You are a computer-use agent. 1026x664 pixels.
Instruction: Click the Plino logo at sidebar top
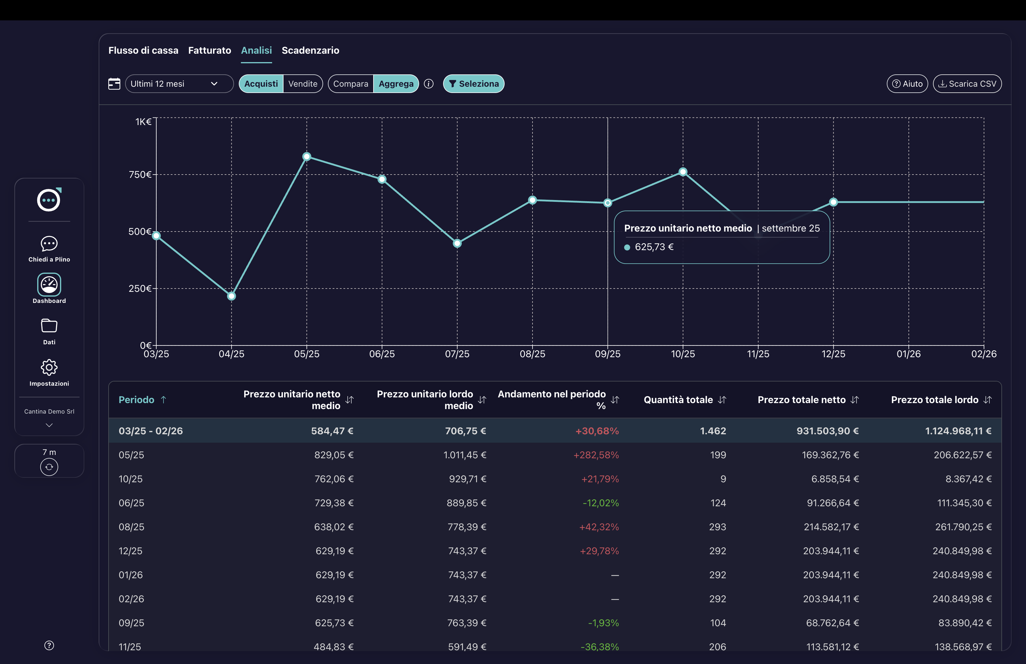(x=49, y=200)
